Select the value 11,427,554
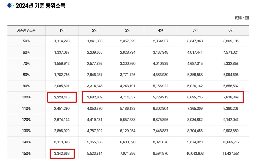Screen dimensions: 254x164 pos(231,153)
